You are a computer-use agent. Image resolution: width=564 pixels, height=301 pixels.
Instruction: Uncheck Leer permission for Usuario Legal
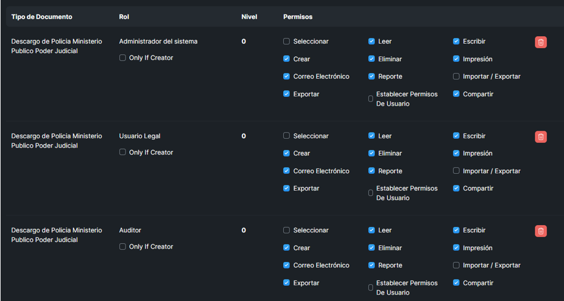click(371, 136)
